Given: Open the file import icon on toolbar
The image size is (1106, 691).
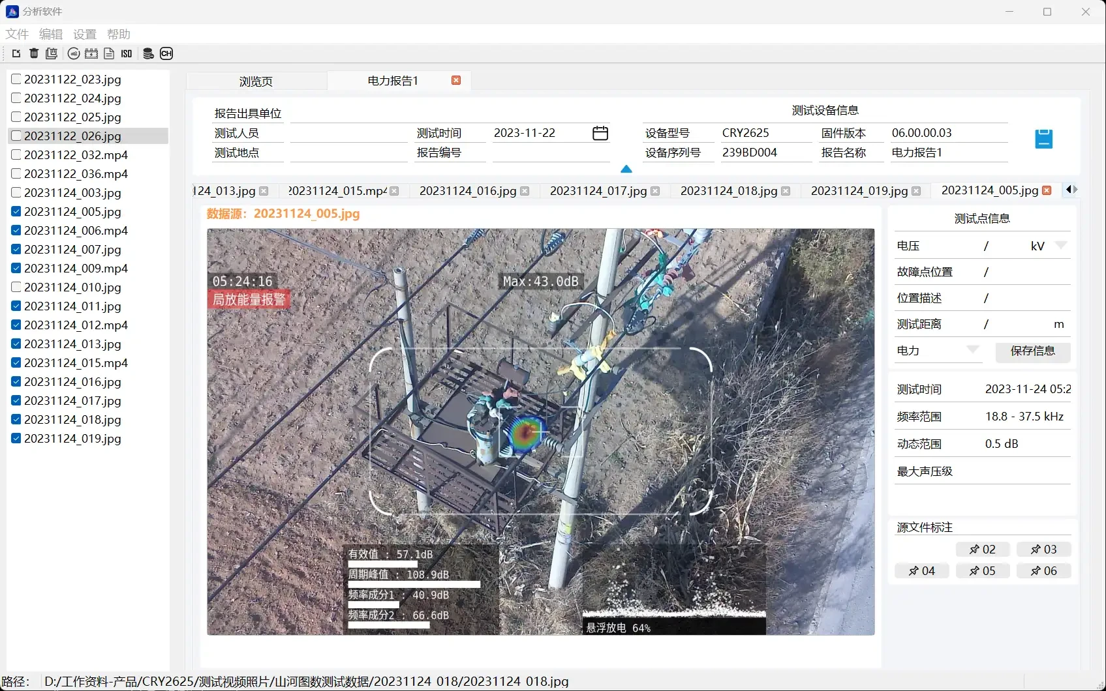Looking at the screenshot, I should coord(16,53).
